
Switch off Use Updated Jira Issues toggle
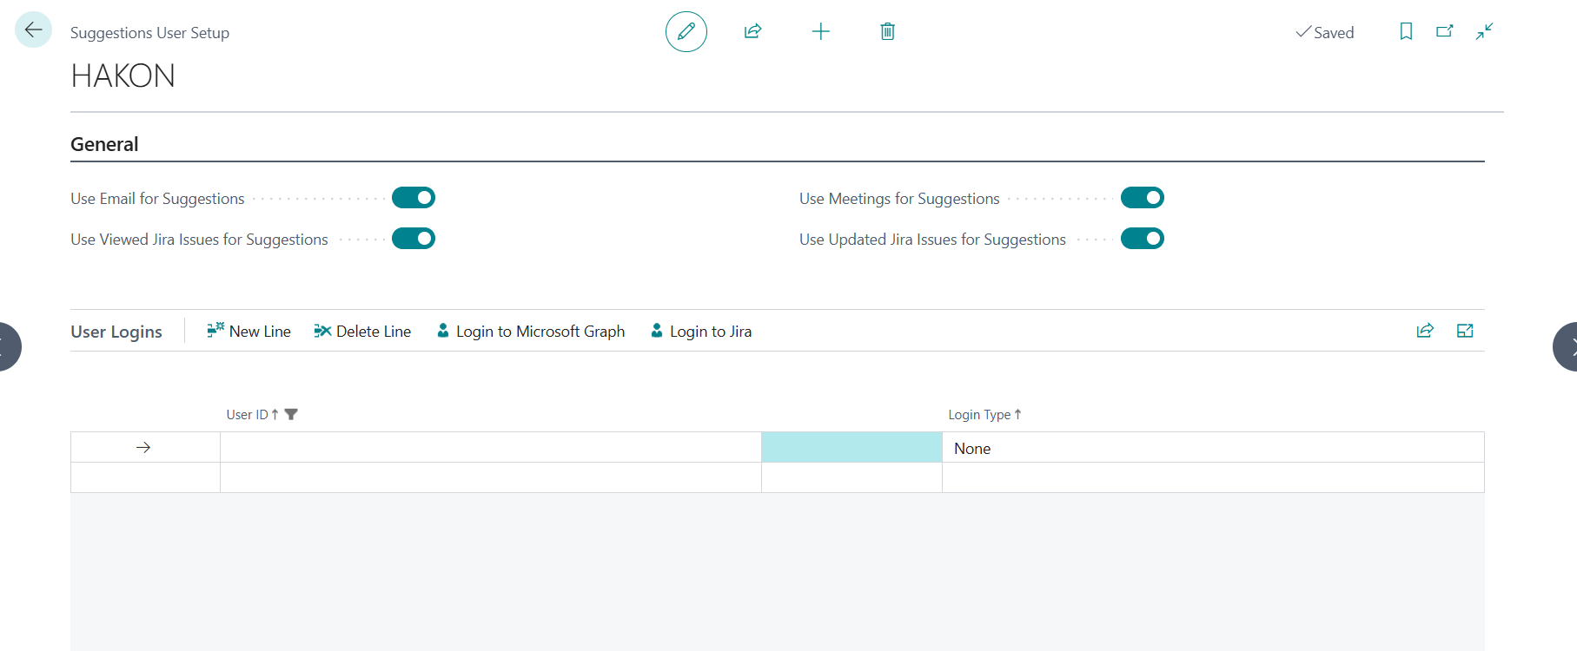coord(1142,239)
